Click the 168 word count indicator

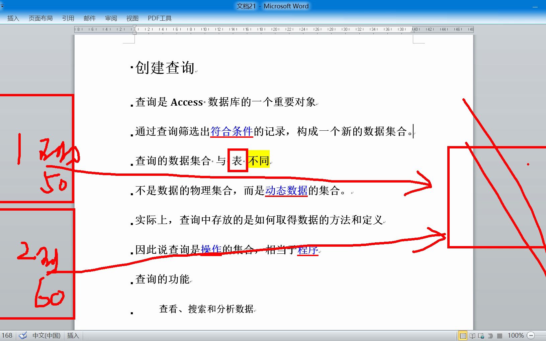(7, 335)
